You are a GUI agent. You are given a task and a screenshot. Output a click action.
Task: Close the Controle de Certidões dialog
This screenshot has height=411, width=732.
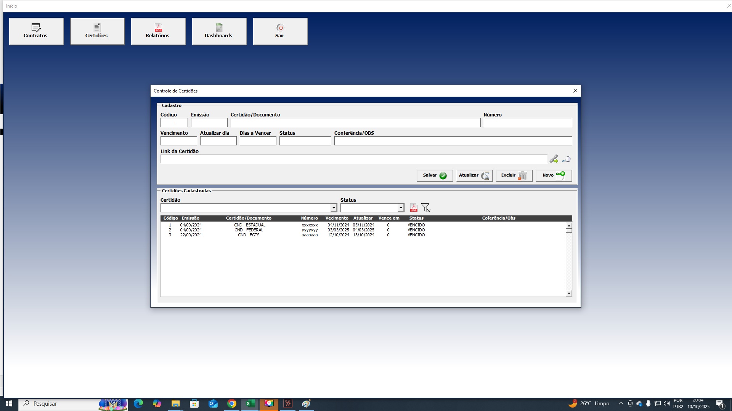coord(575,91)
